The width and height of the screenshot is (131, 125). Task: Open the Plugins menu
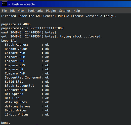click(x=51, y=11)
